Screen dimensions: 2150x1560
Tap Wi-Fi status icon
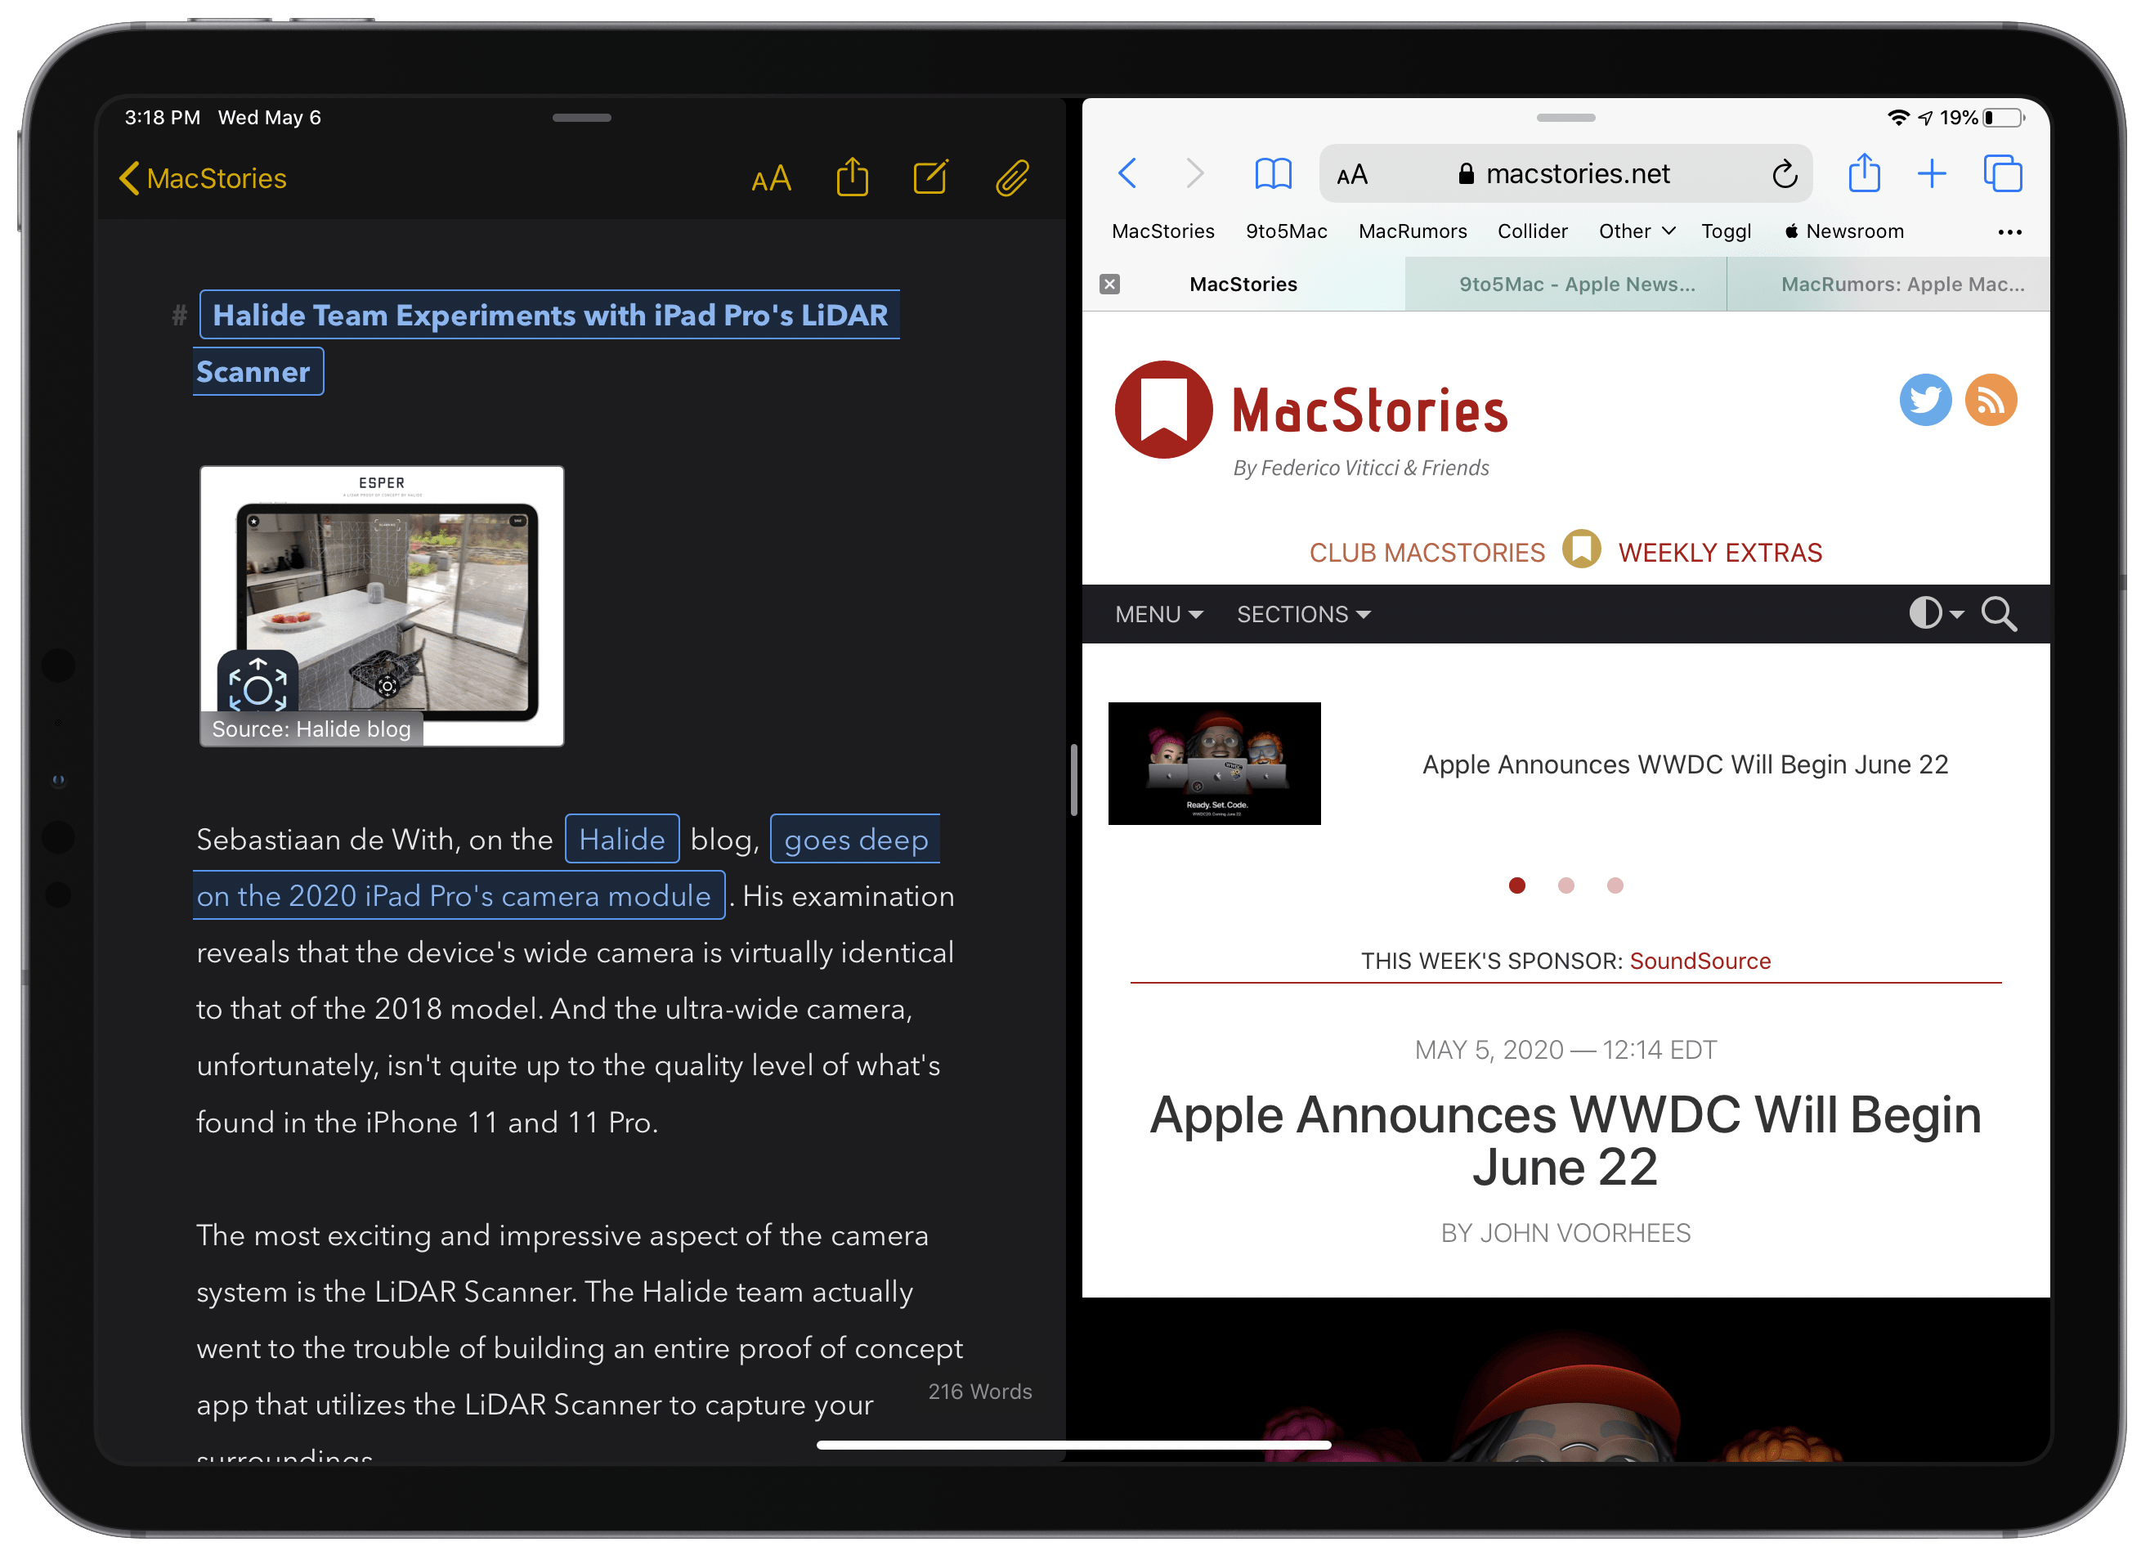coord(1898,118)
